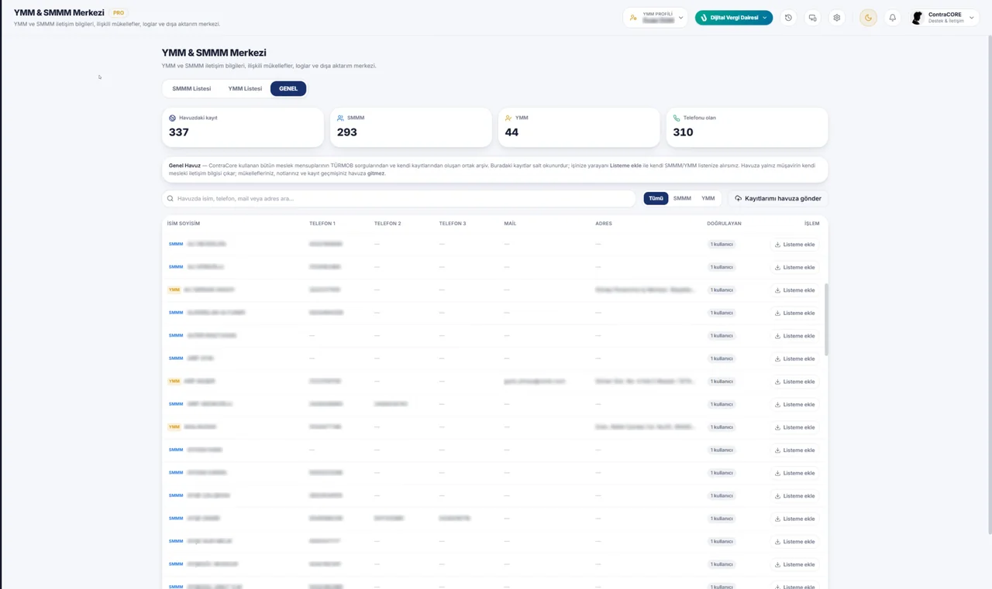Click the screen chat icon in header
The width and height of the screenshot is (992, 589).
812,18
